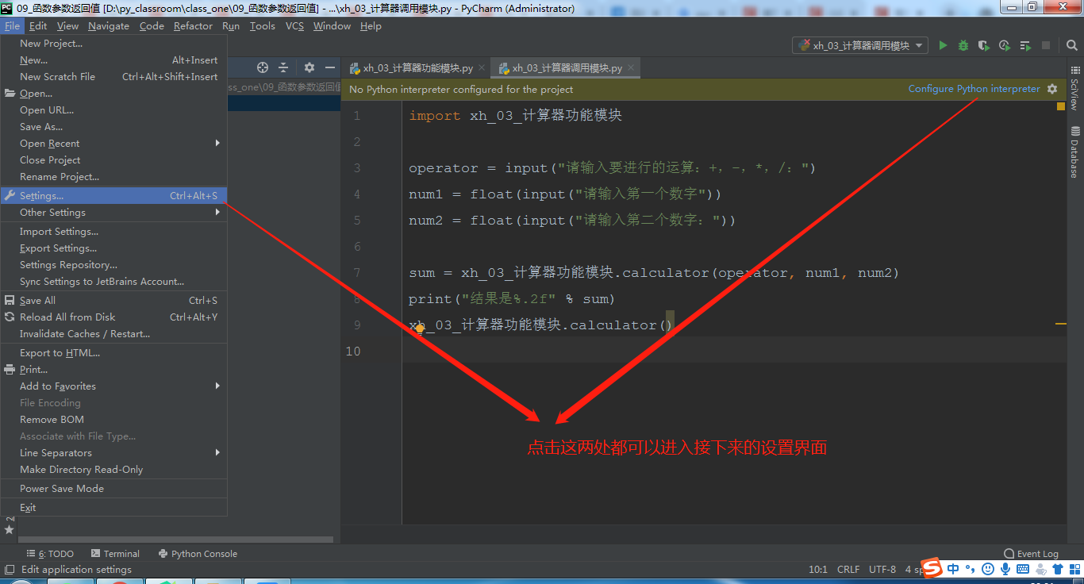This screenshot has height=584, width=1084.
Task: Open the Refactor menu
Action: [x=193, y=26]
